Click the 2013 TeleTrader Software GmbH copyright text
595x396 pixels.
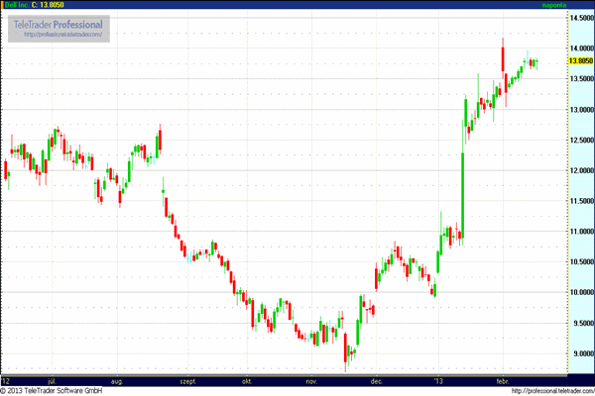pos(58,390)
